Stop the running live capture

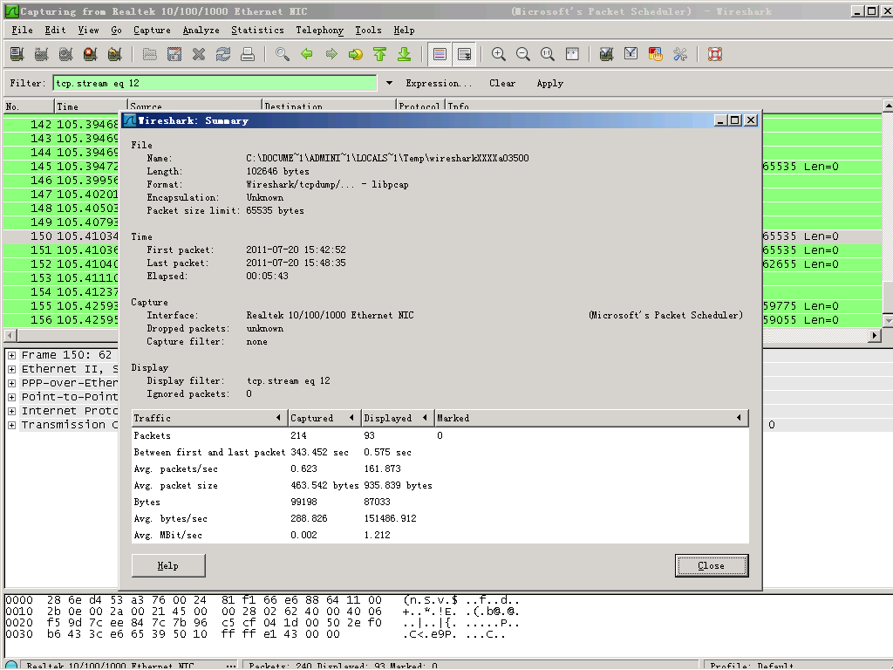point(90,54)
